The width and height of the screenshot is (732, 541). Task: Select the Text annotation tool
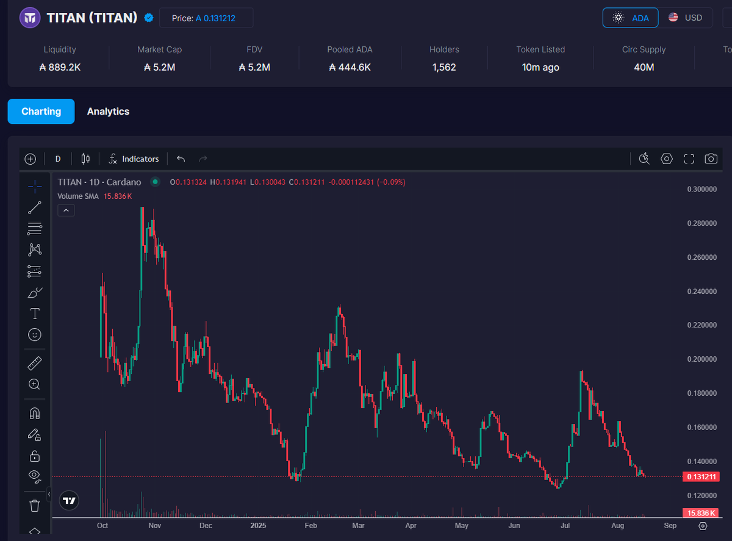35,313
